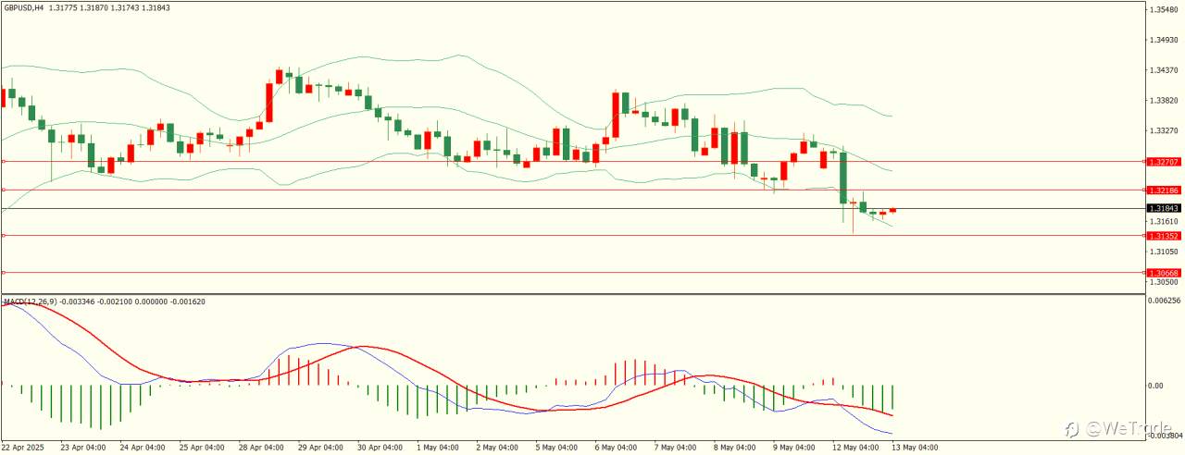The image size is (1185, 455).
Task: Click the 0.00 MACD scale value
Action: pyautogui.click(x=1157, y=386)
